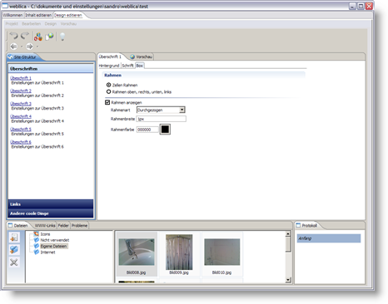Click the light bulb toolbar icon

point(62,37)
